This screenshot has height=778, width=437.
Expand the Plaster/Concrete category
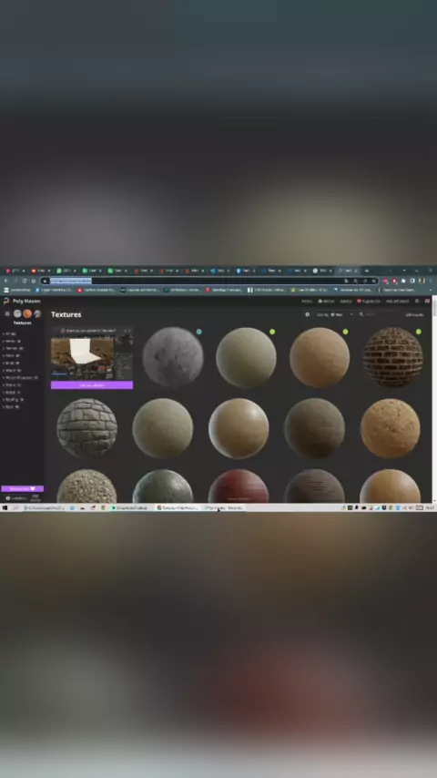point(20,377)
